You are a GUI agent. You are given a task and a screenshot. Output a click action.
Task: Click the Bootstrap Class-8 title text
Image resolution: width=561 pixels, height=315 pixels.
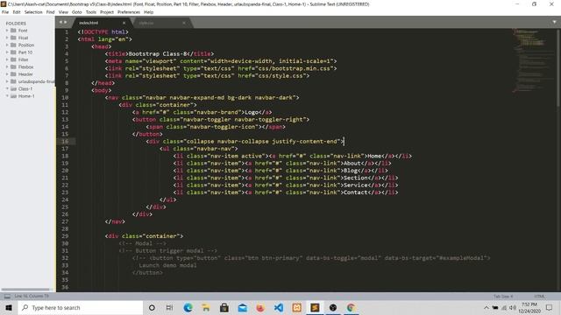pyautogui.click(x=158, y=54)
